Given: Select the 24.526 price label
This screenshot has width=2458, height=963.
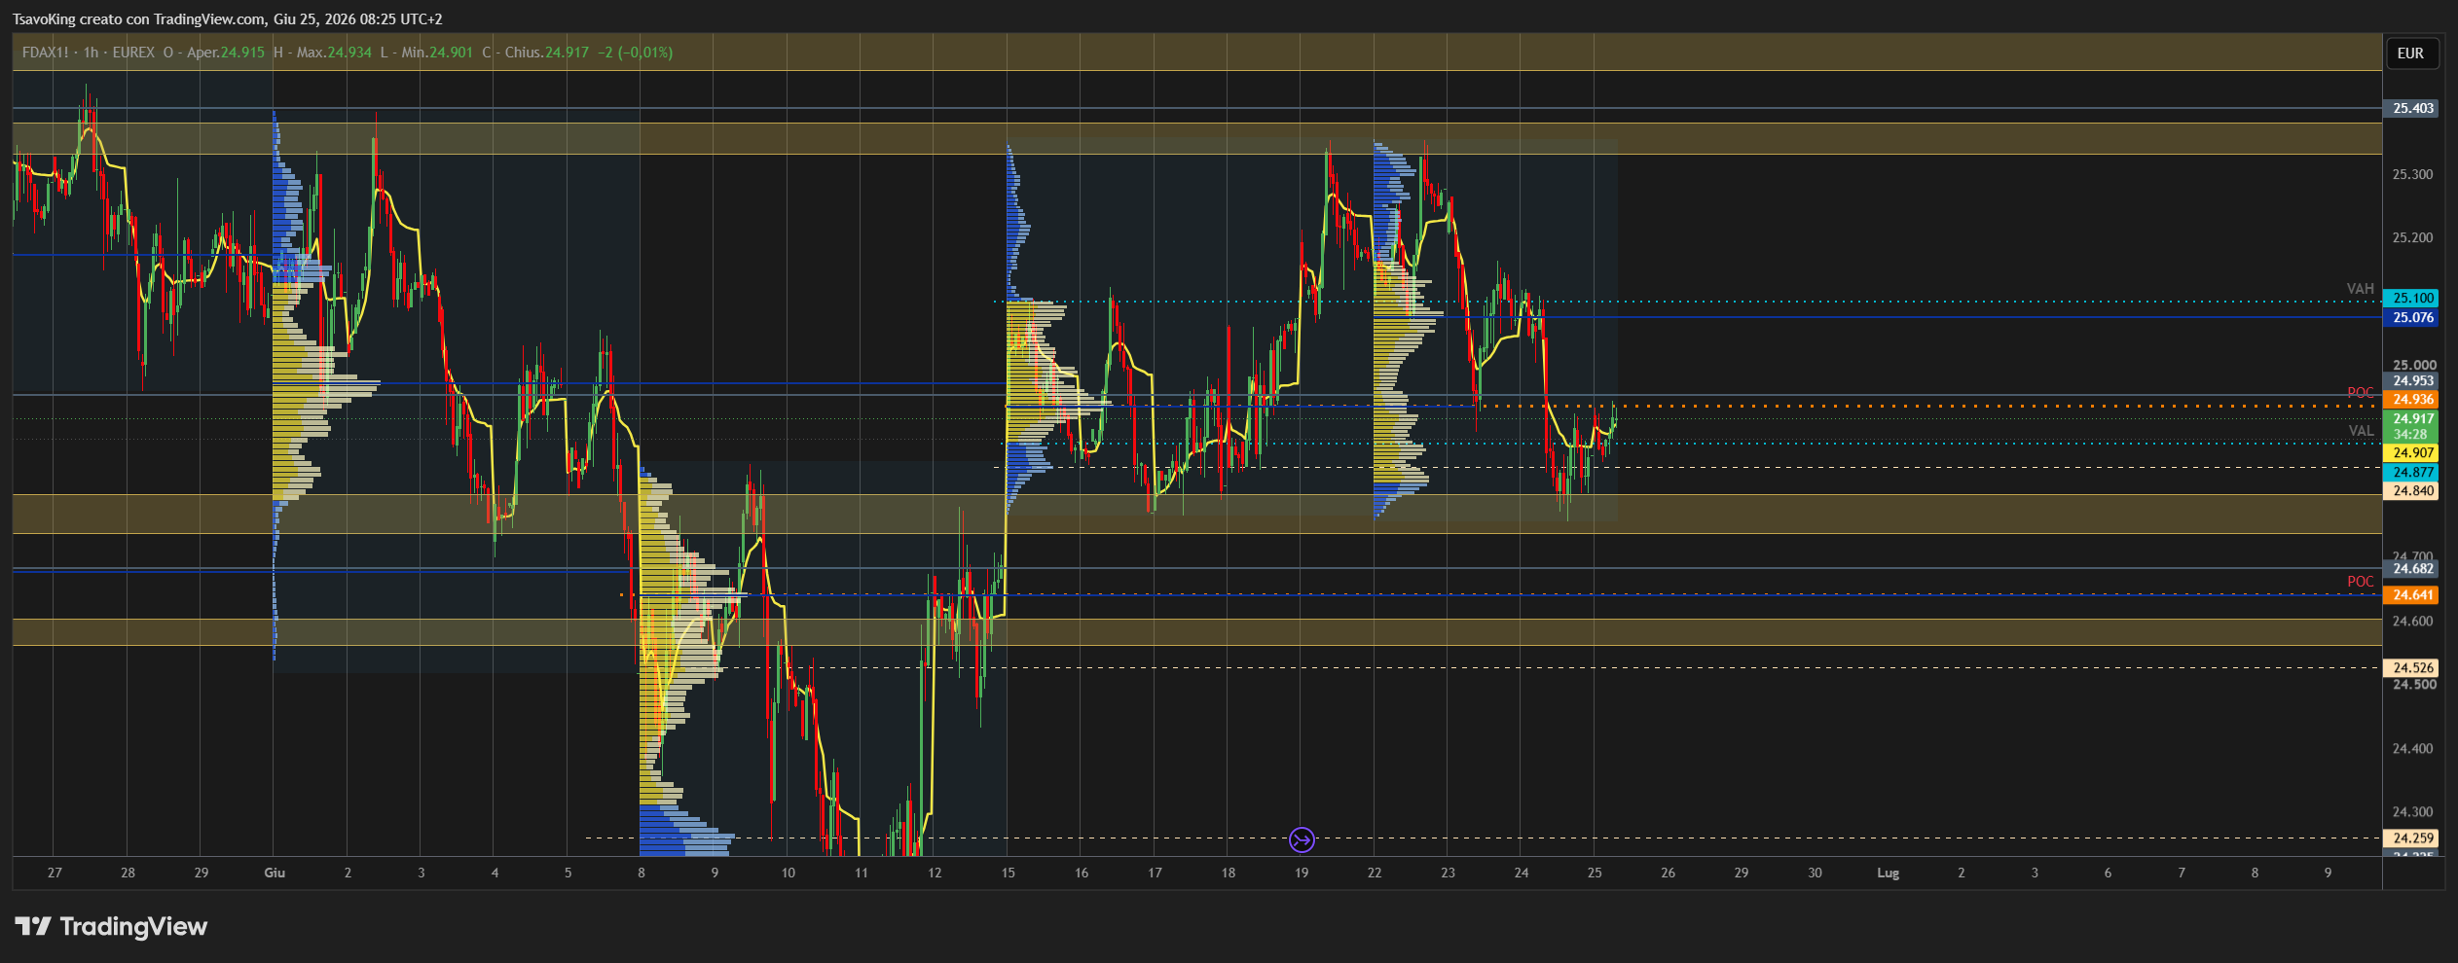Looking at the screenshot, I should click(x=2411, y=668).
